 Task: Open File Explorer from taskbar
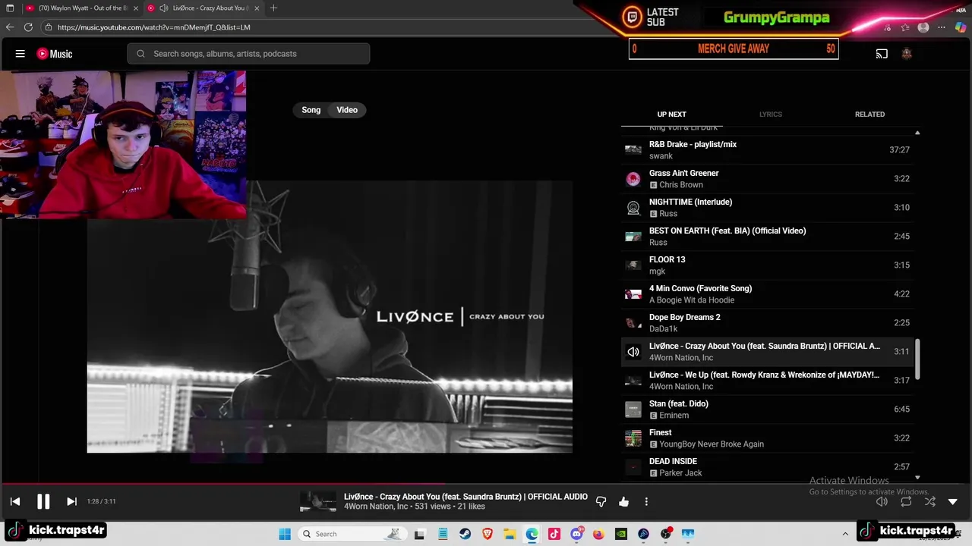510,534
